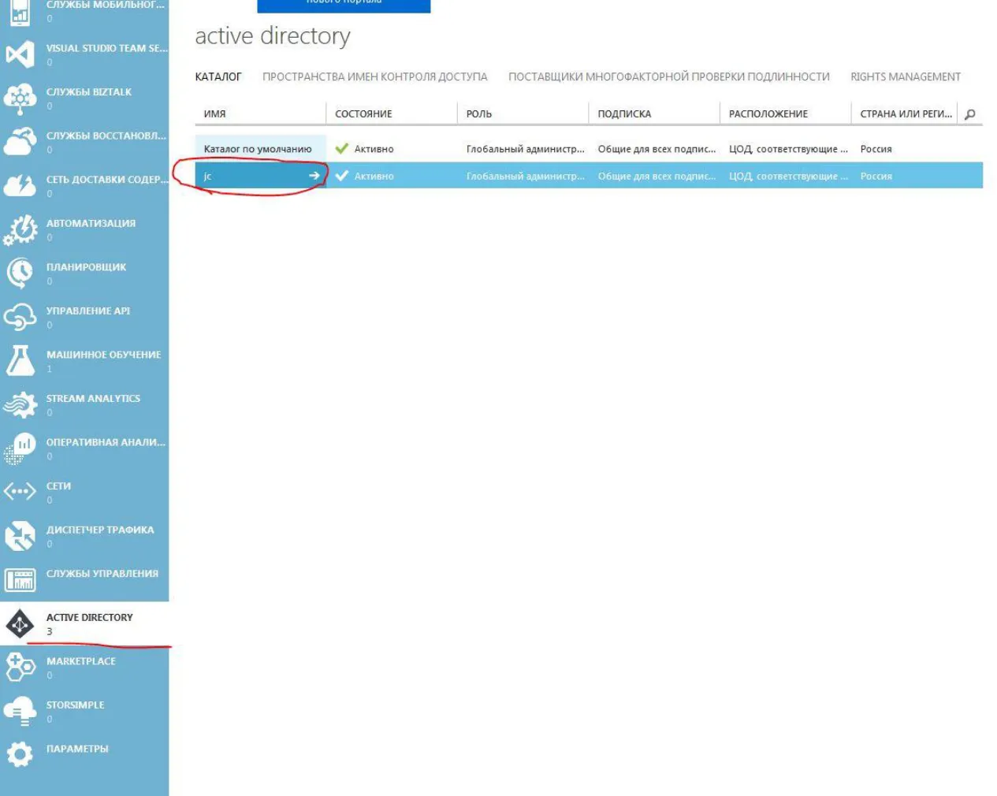The width and height of the screenshot is (997, 796).
Task: Open Диспетчер трафика sidebar label
Action: pyautogui.click(x=100, y=530)
